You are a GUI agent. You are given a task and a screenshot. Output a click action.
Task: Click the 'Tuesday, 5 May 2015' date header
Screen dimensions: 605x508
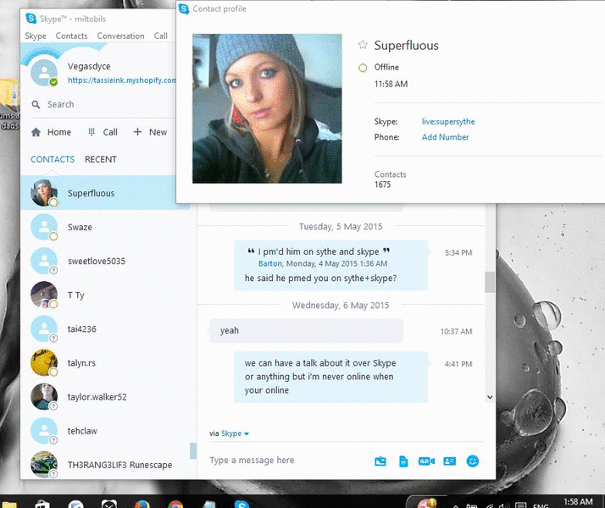(x=341, y=227)
